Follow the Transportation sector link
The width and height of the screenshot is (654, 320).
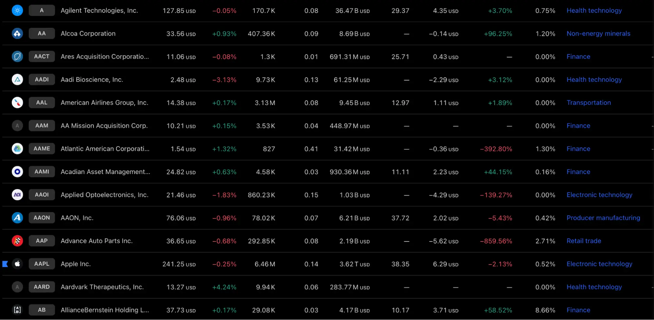pos(589,102)
